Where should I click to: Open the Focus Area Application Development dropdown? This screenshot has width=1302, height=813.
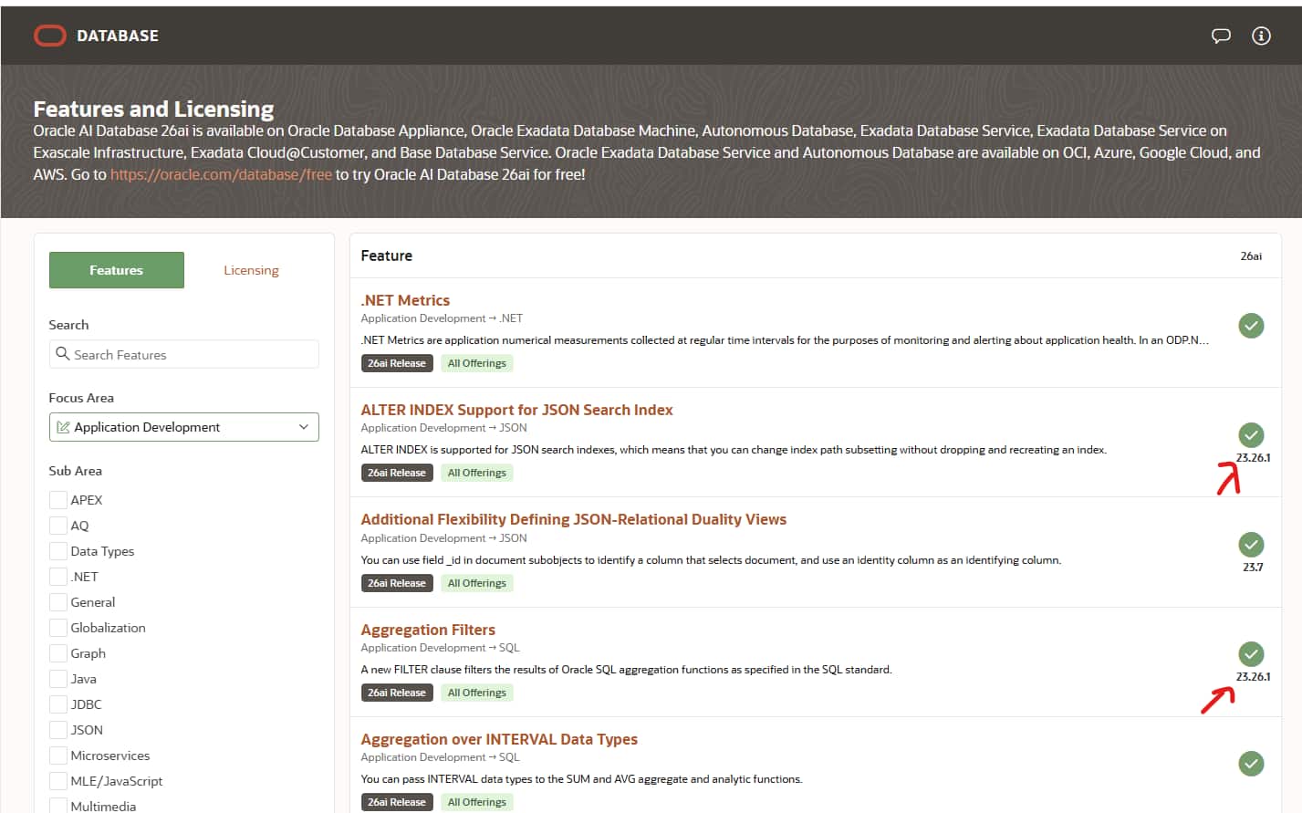[x=183, y=427]
